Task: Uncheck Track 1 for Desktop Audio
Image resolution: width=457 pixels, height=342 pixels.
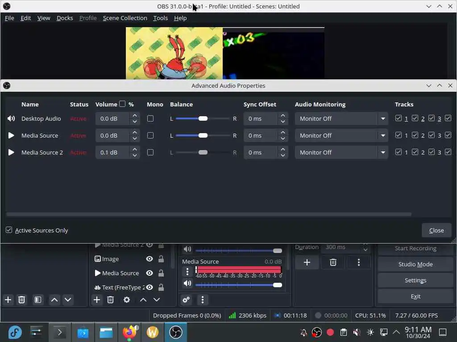Action: point(399,118)
